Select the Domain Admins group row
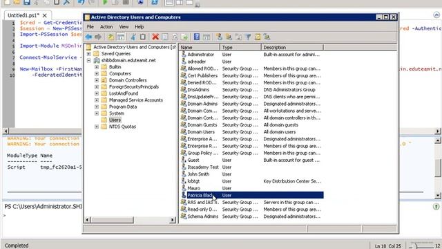Screen dimensions: 442x249 coord(251,104)
